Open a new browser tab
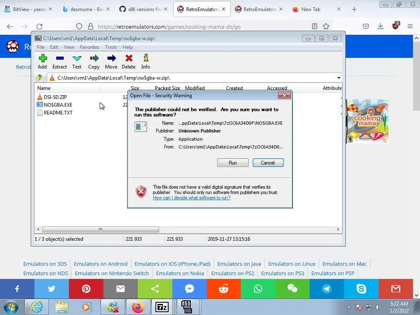420x315 pixels. point(354,9)
